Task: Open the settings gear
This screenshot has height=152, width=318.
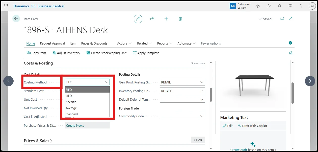Action: 290,6
